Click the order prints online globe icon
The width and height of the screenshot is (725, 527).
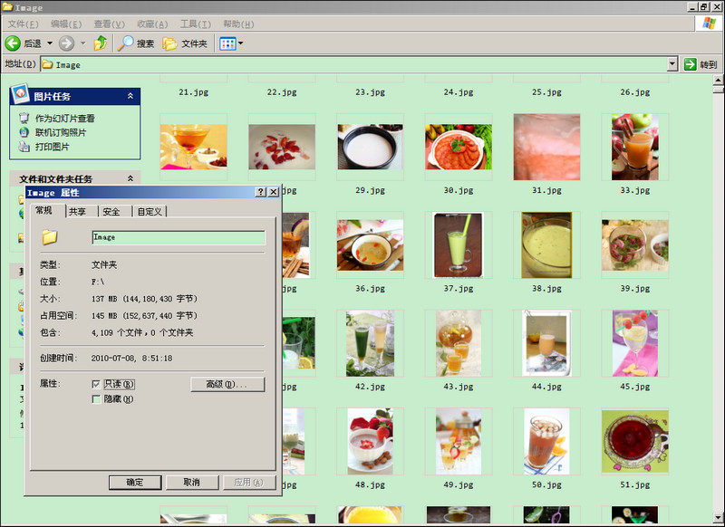(x=24, y=132)
